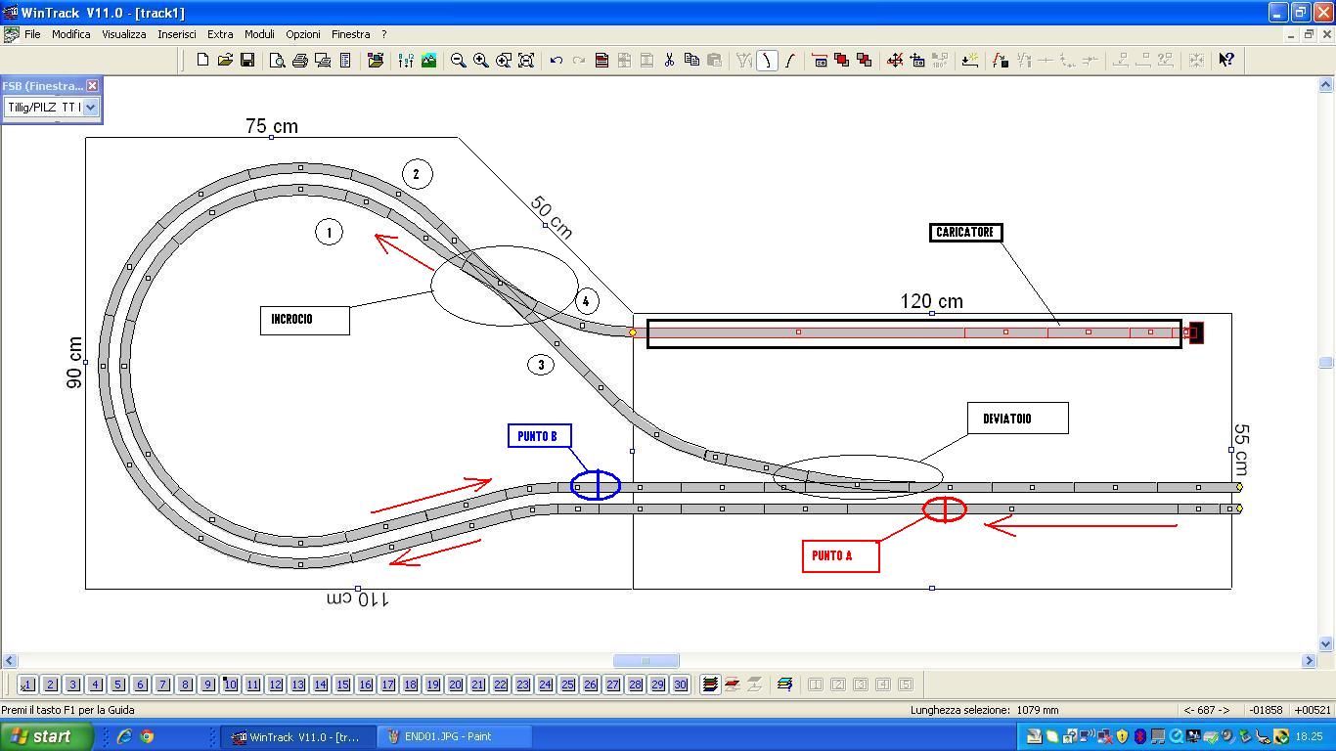Click the 75 cm dimension label
Screen dimensions: 1336x751
(272, 126)
